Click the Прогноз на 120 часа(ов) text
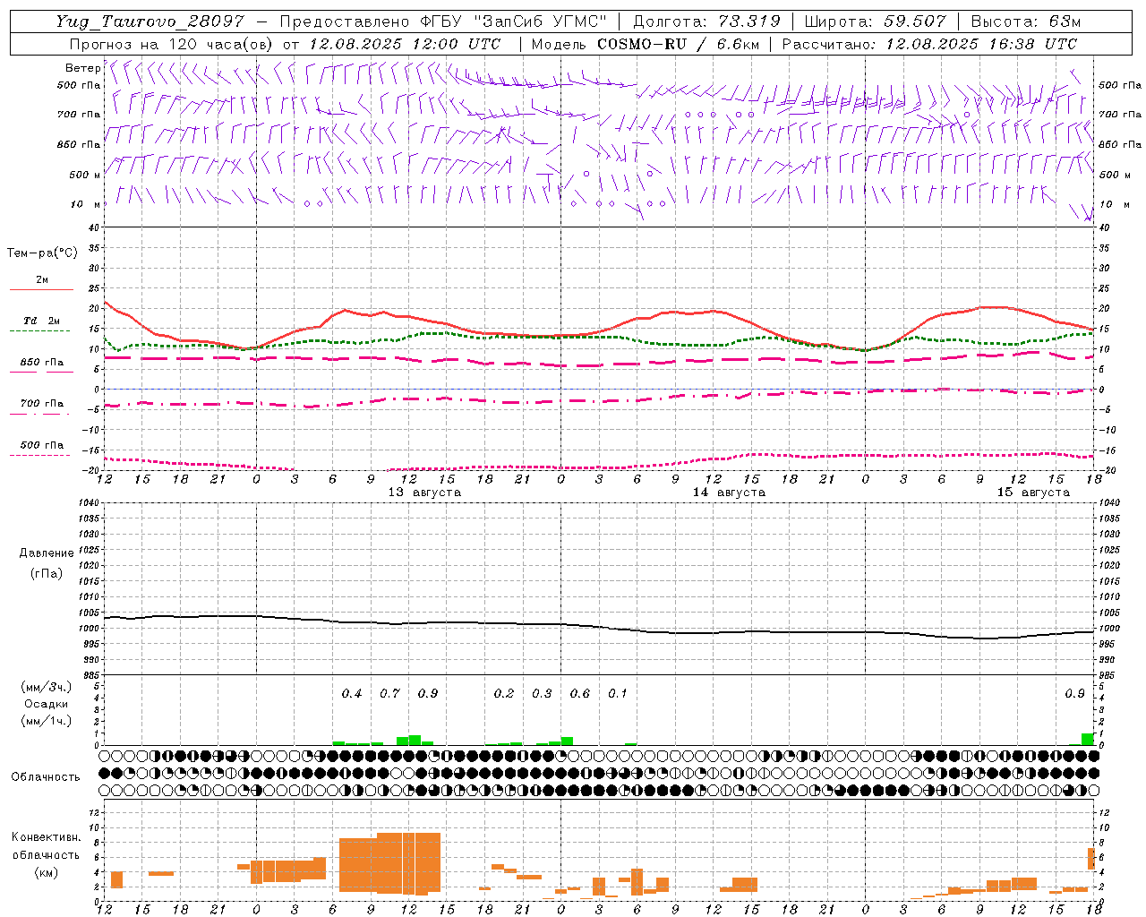 point(172,44)
